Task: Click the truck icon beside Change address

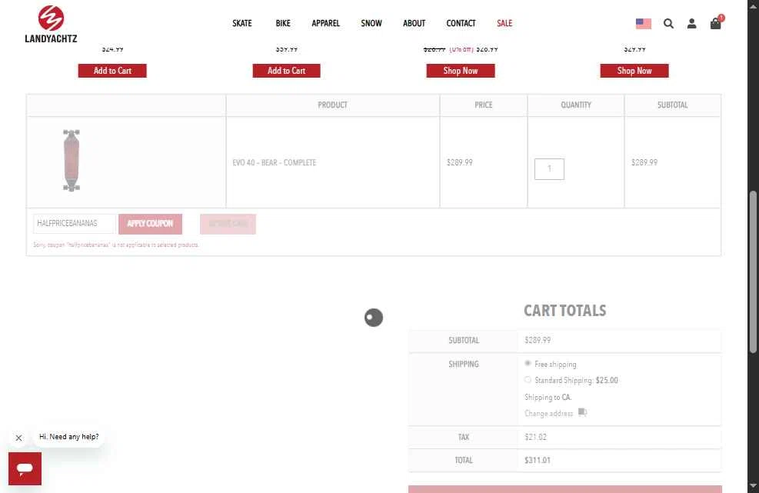Action: point(582,412)
